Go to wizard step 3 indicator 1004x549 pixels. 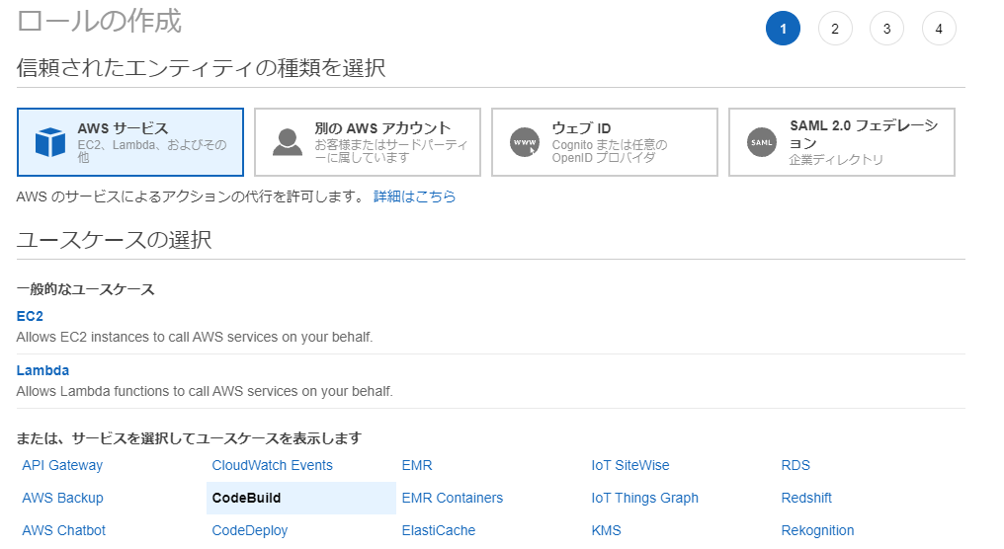(x=886, y=29)
